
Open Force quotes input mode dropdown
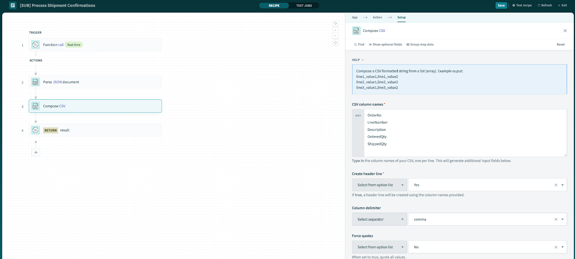[379, 247]
